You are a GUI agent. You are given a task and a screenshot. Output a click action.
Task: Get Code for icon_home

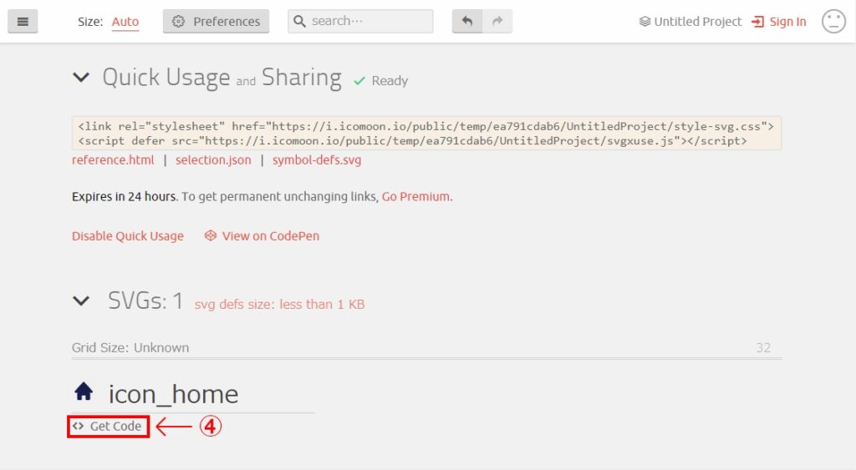coord(108,427)
